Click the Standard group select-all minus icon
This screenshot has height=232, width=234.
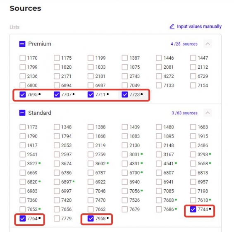pyautogui.click(x=22, y=113)
